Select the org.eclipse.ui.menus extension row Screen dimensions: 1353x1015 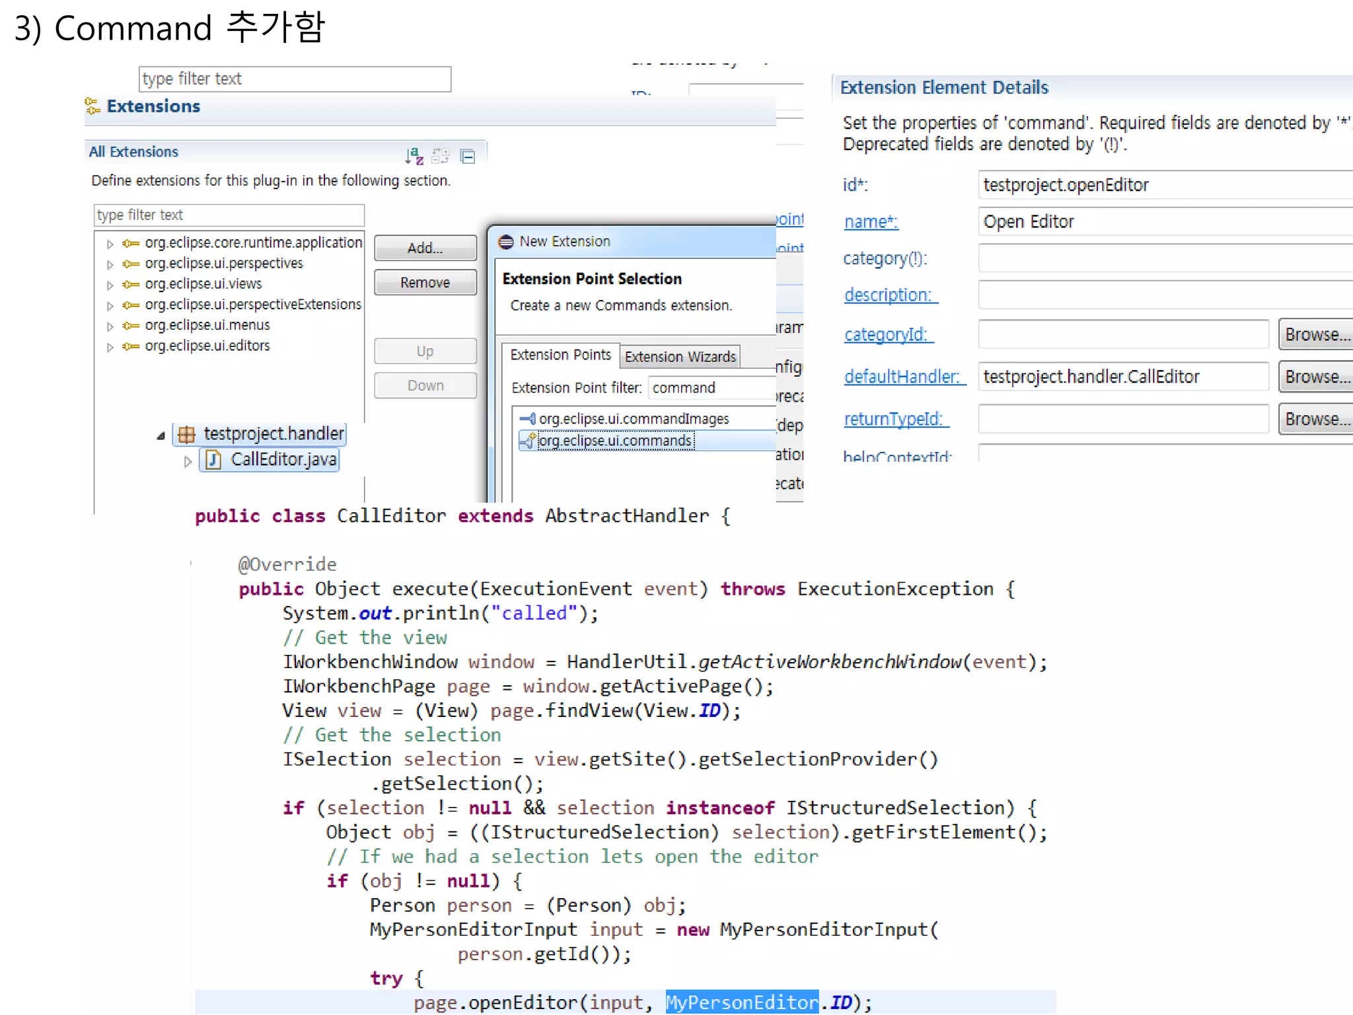(207, 325)
